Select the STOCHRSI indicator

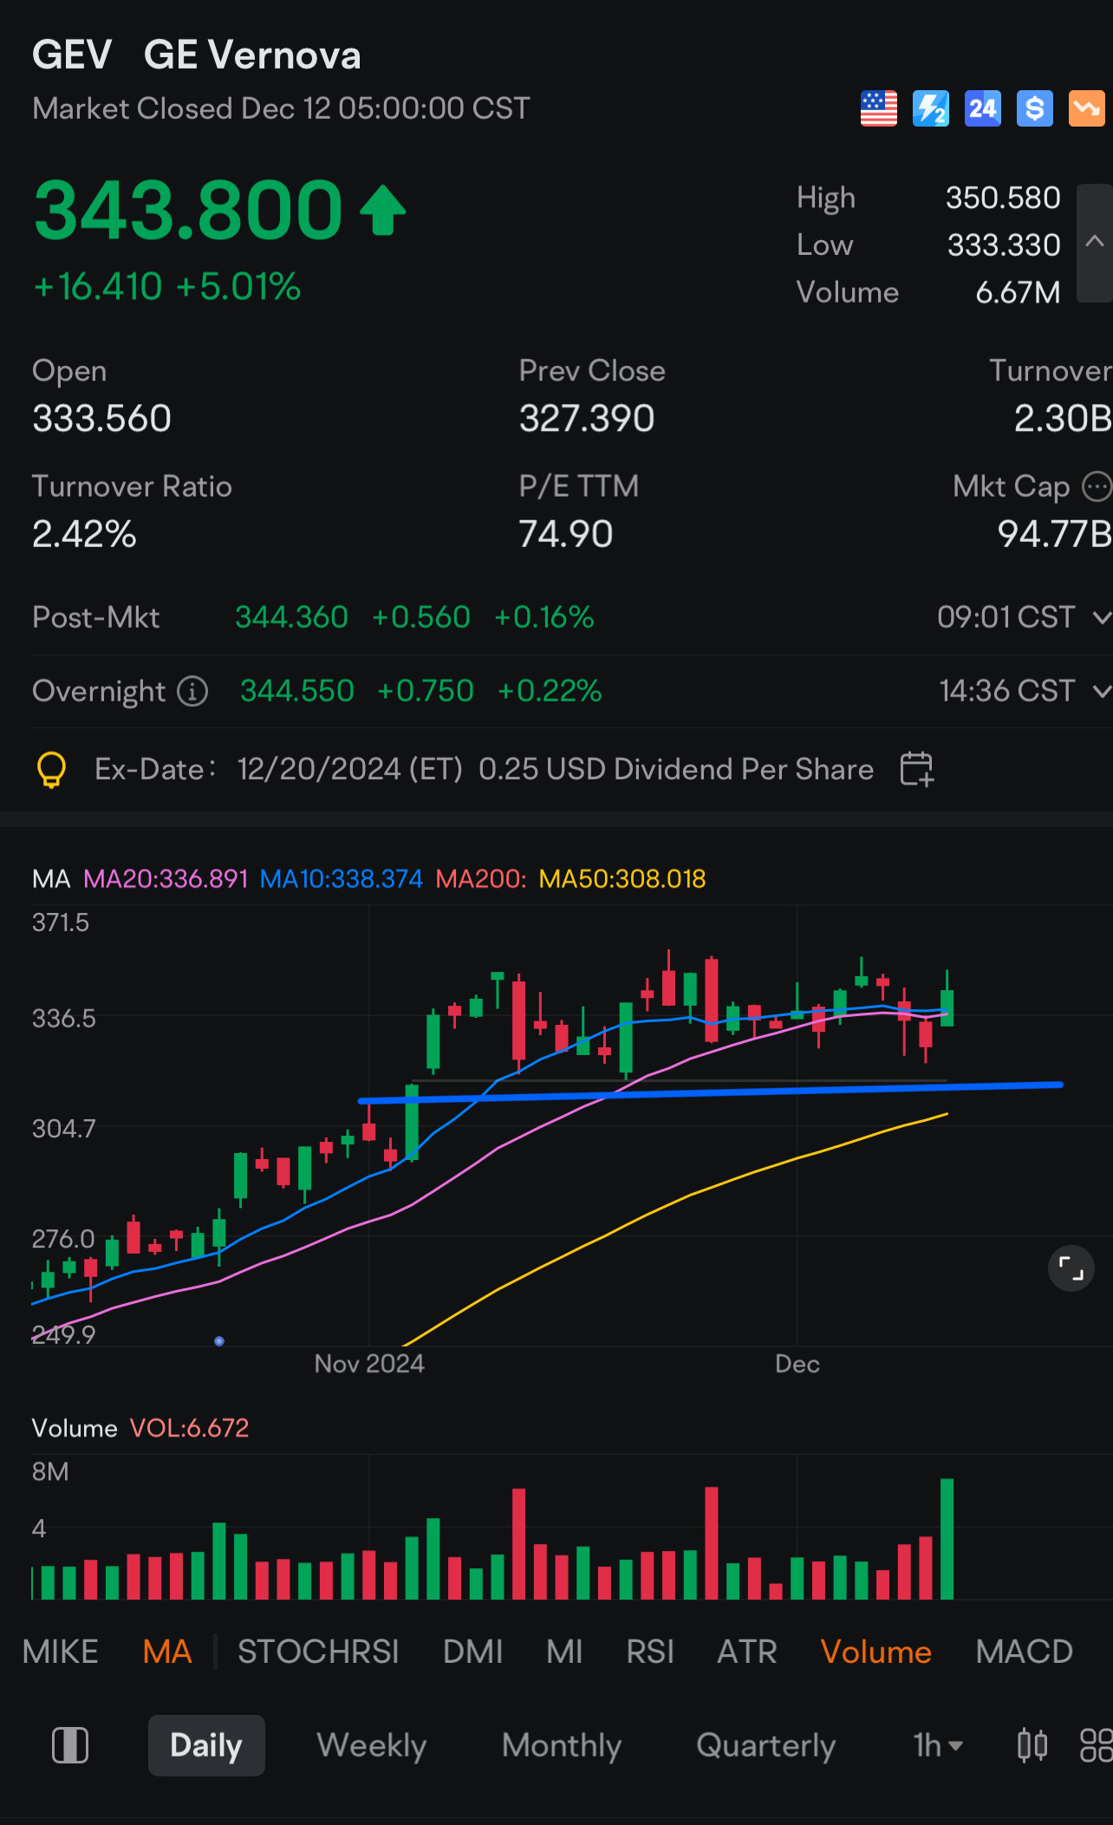pyautogui.click(x=318, y=1652)
